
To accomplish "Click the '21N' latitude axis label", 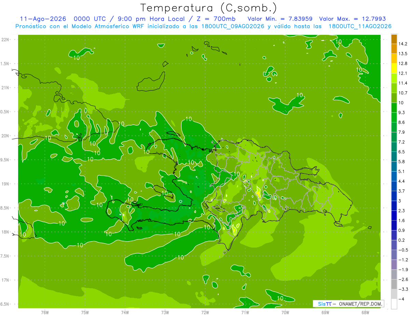I will (x=6, y=88).
